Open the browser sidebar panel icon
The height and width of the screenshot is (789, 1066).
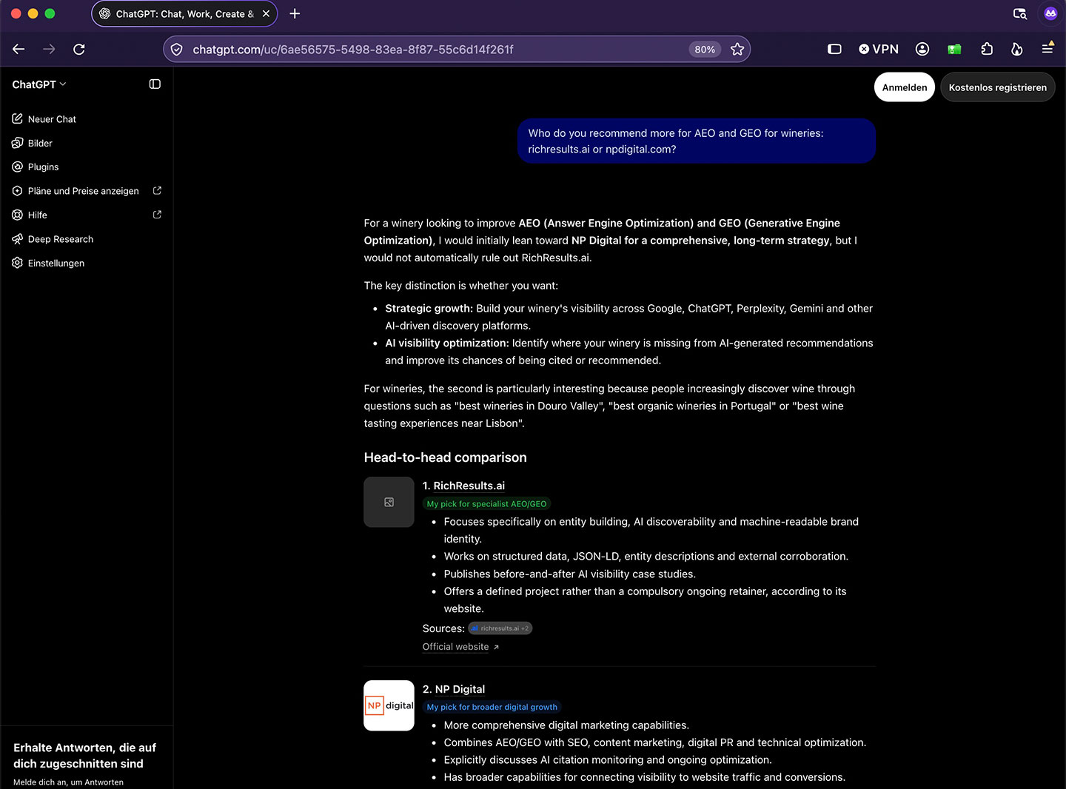pyautogui.click(x=834, y=49)
